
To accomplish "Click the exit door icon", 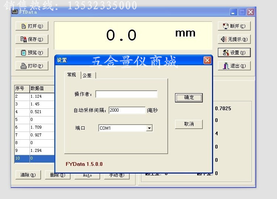I will pos(226,66).
